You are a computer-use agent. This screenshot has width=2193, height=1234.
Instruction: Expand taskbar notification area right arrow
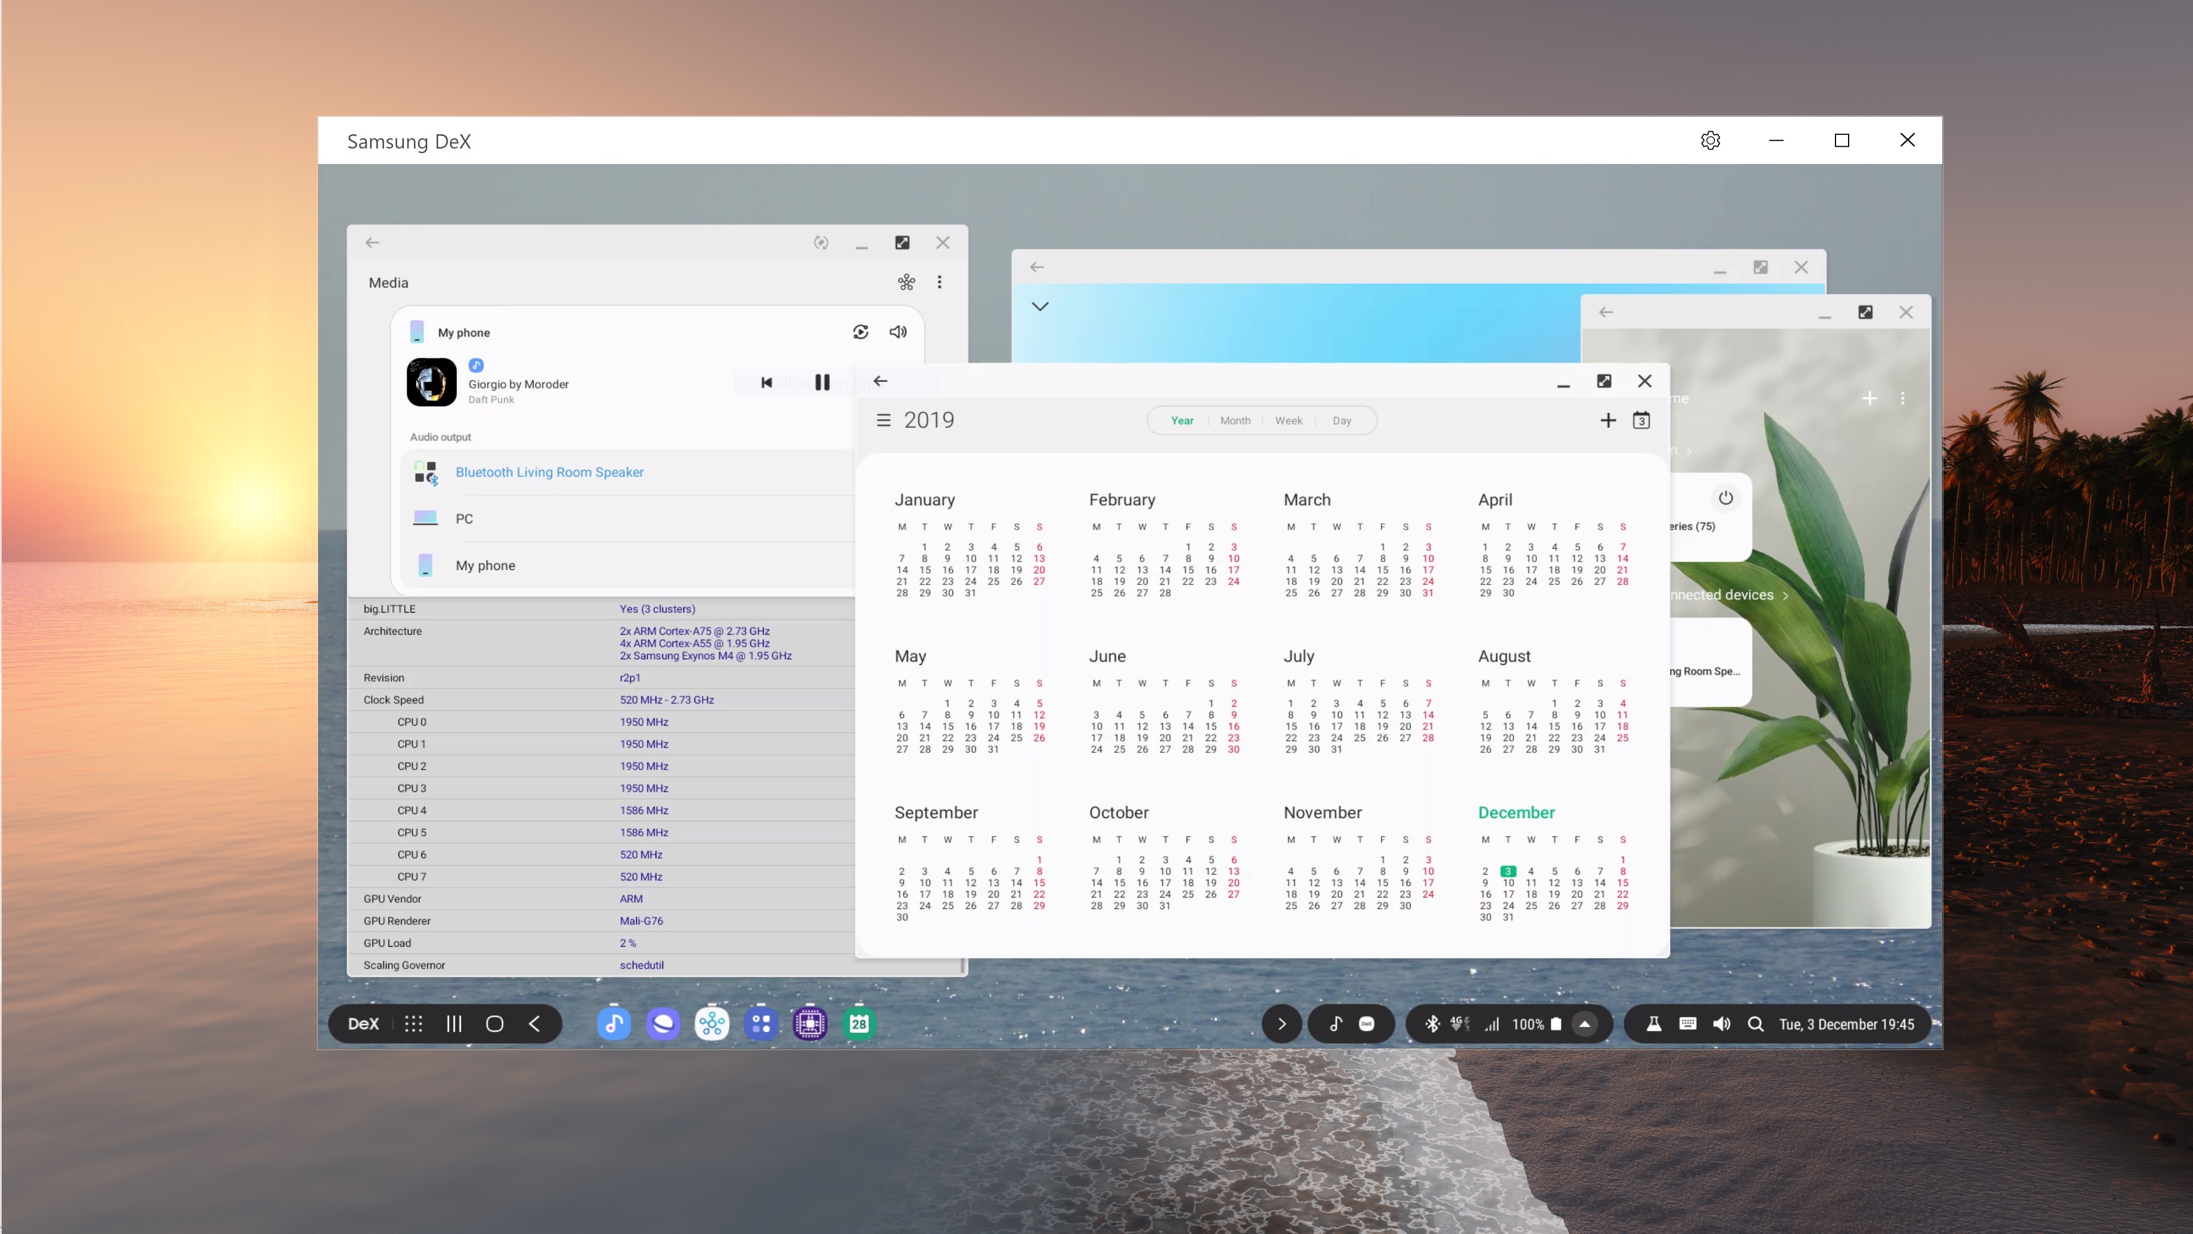1281,1024
